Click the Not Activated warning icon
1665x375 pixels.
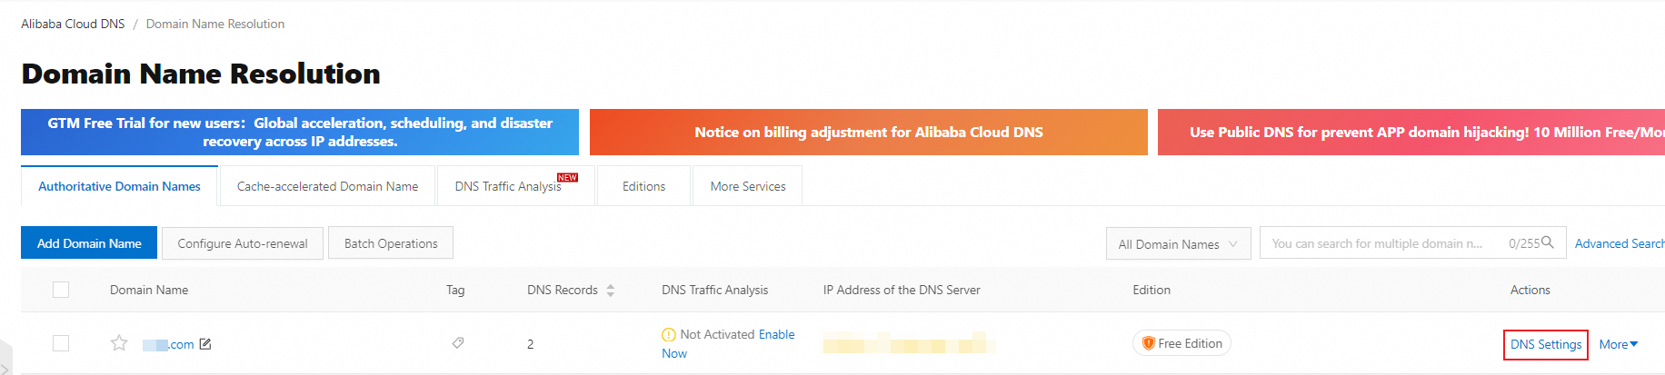(x=669, y=335)
